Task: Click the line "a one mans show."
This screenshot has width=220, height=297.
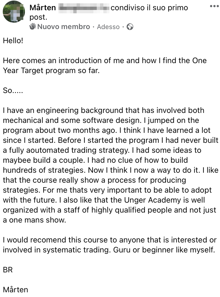Action: [34, 220]
